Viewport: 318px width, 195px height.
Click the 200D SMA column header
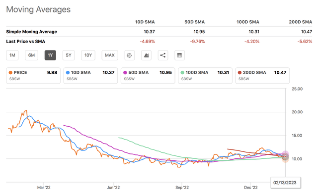click(300, 22)
